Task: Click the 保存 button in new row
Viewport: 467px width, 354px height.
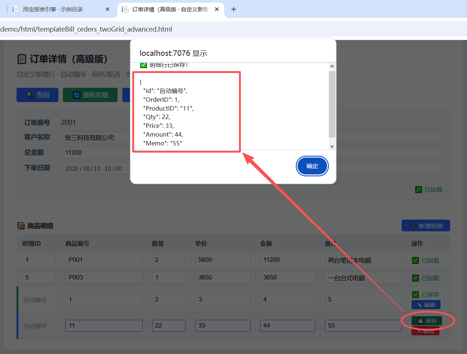Action: click(427, 321)
